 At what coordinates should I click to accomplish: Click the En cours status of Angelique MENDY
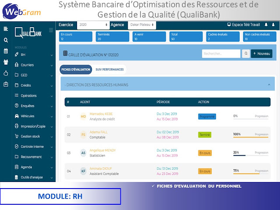pyautogui.click(x=205, y=153)
